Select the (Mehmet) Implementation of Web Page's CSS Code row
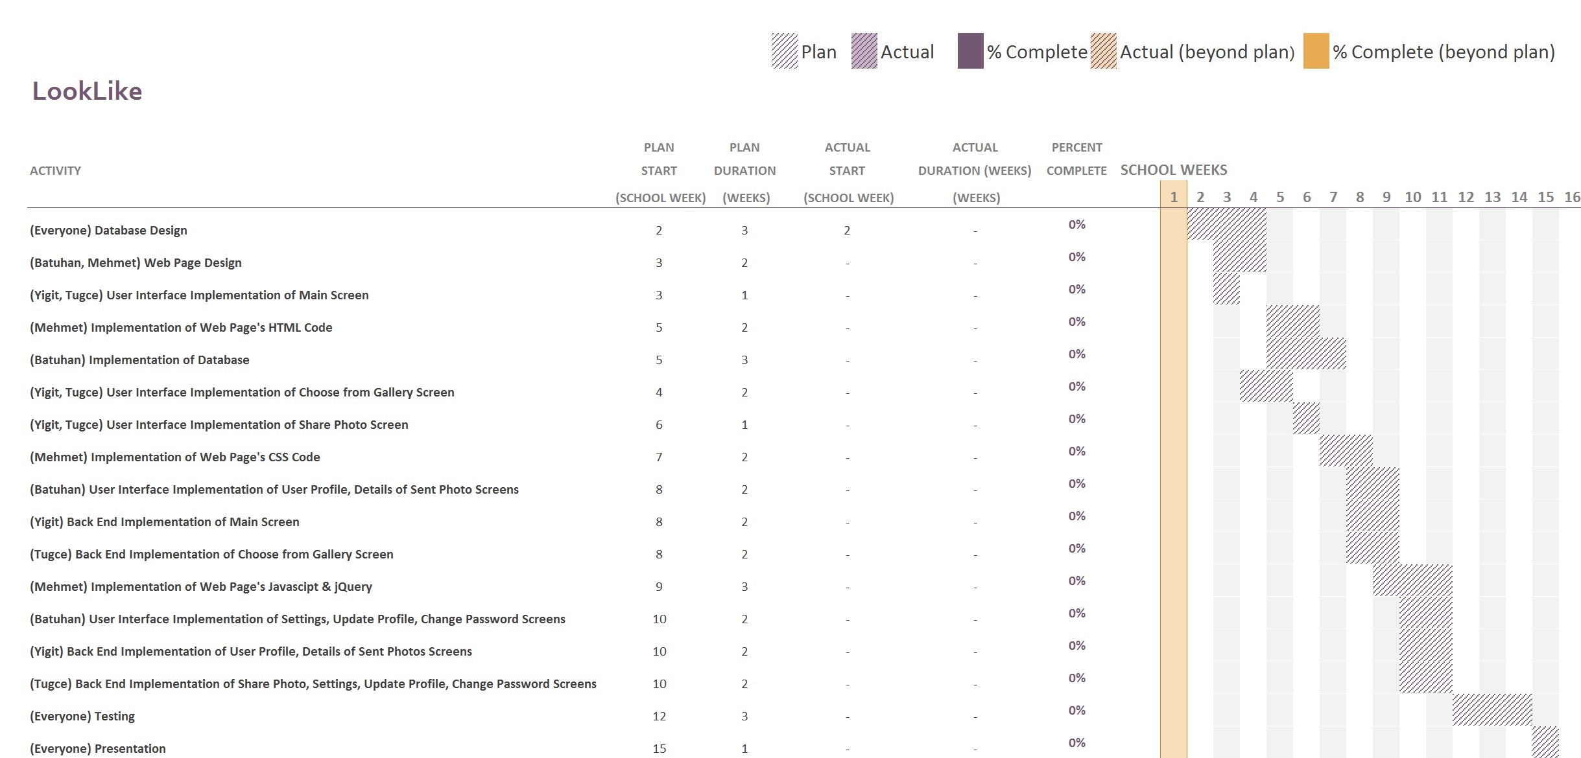This screenshot has height=758, width=1581. point(175,457)
